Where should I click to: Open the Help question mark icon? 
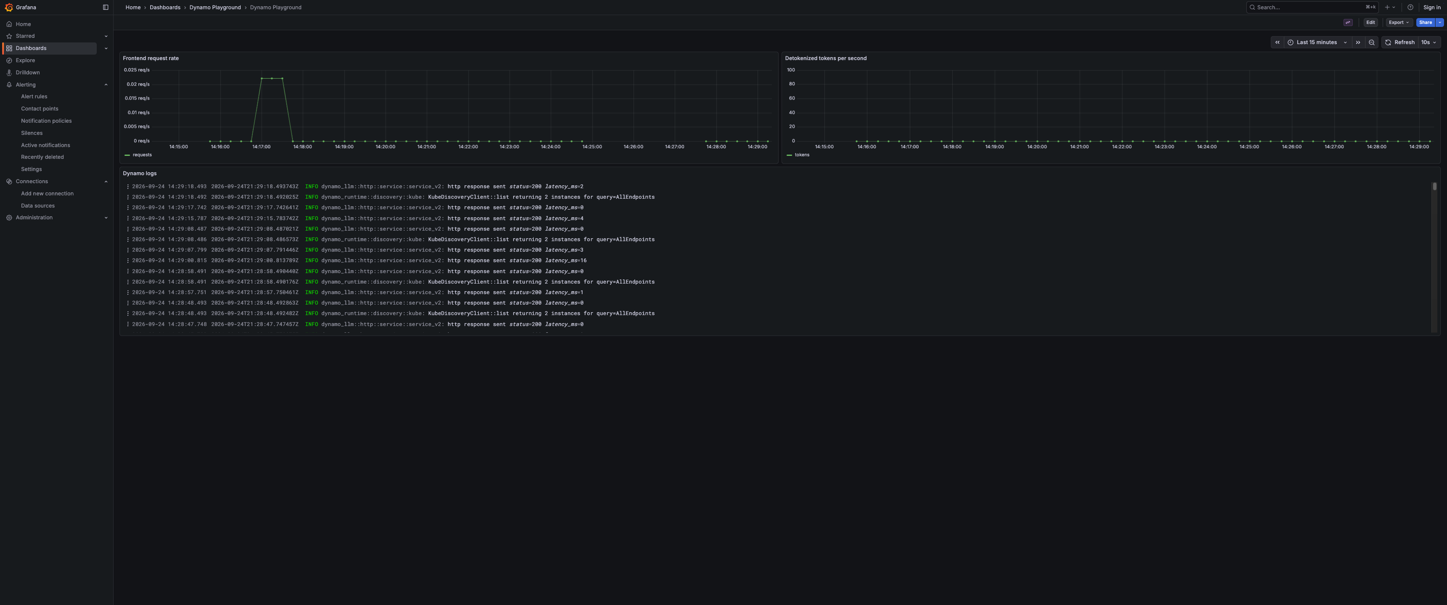tap(1410, 7)
